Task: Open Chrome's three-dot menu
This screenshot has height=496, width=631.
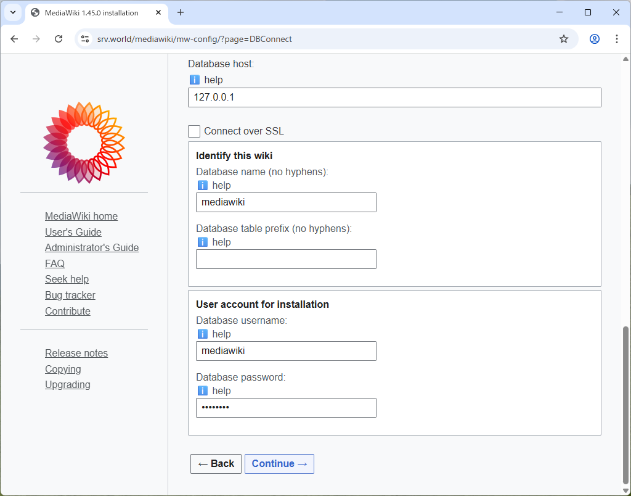Action: 617,38
